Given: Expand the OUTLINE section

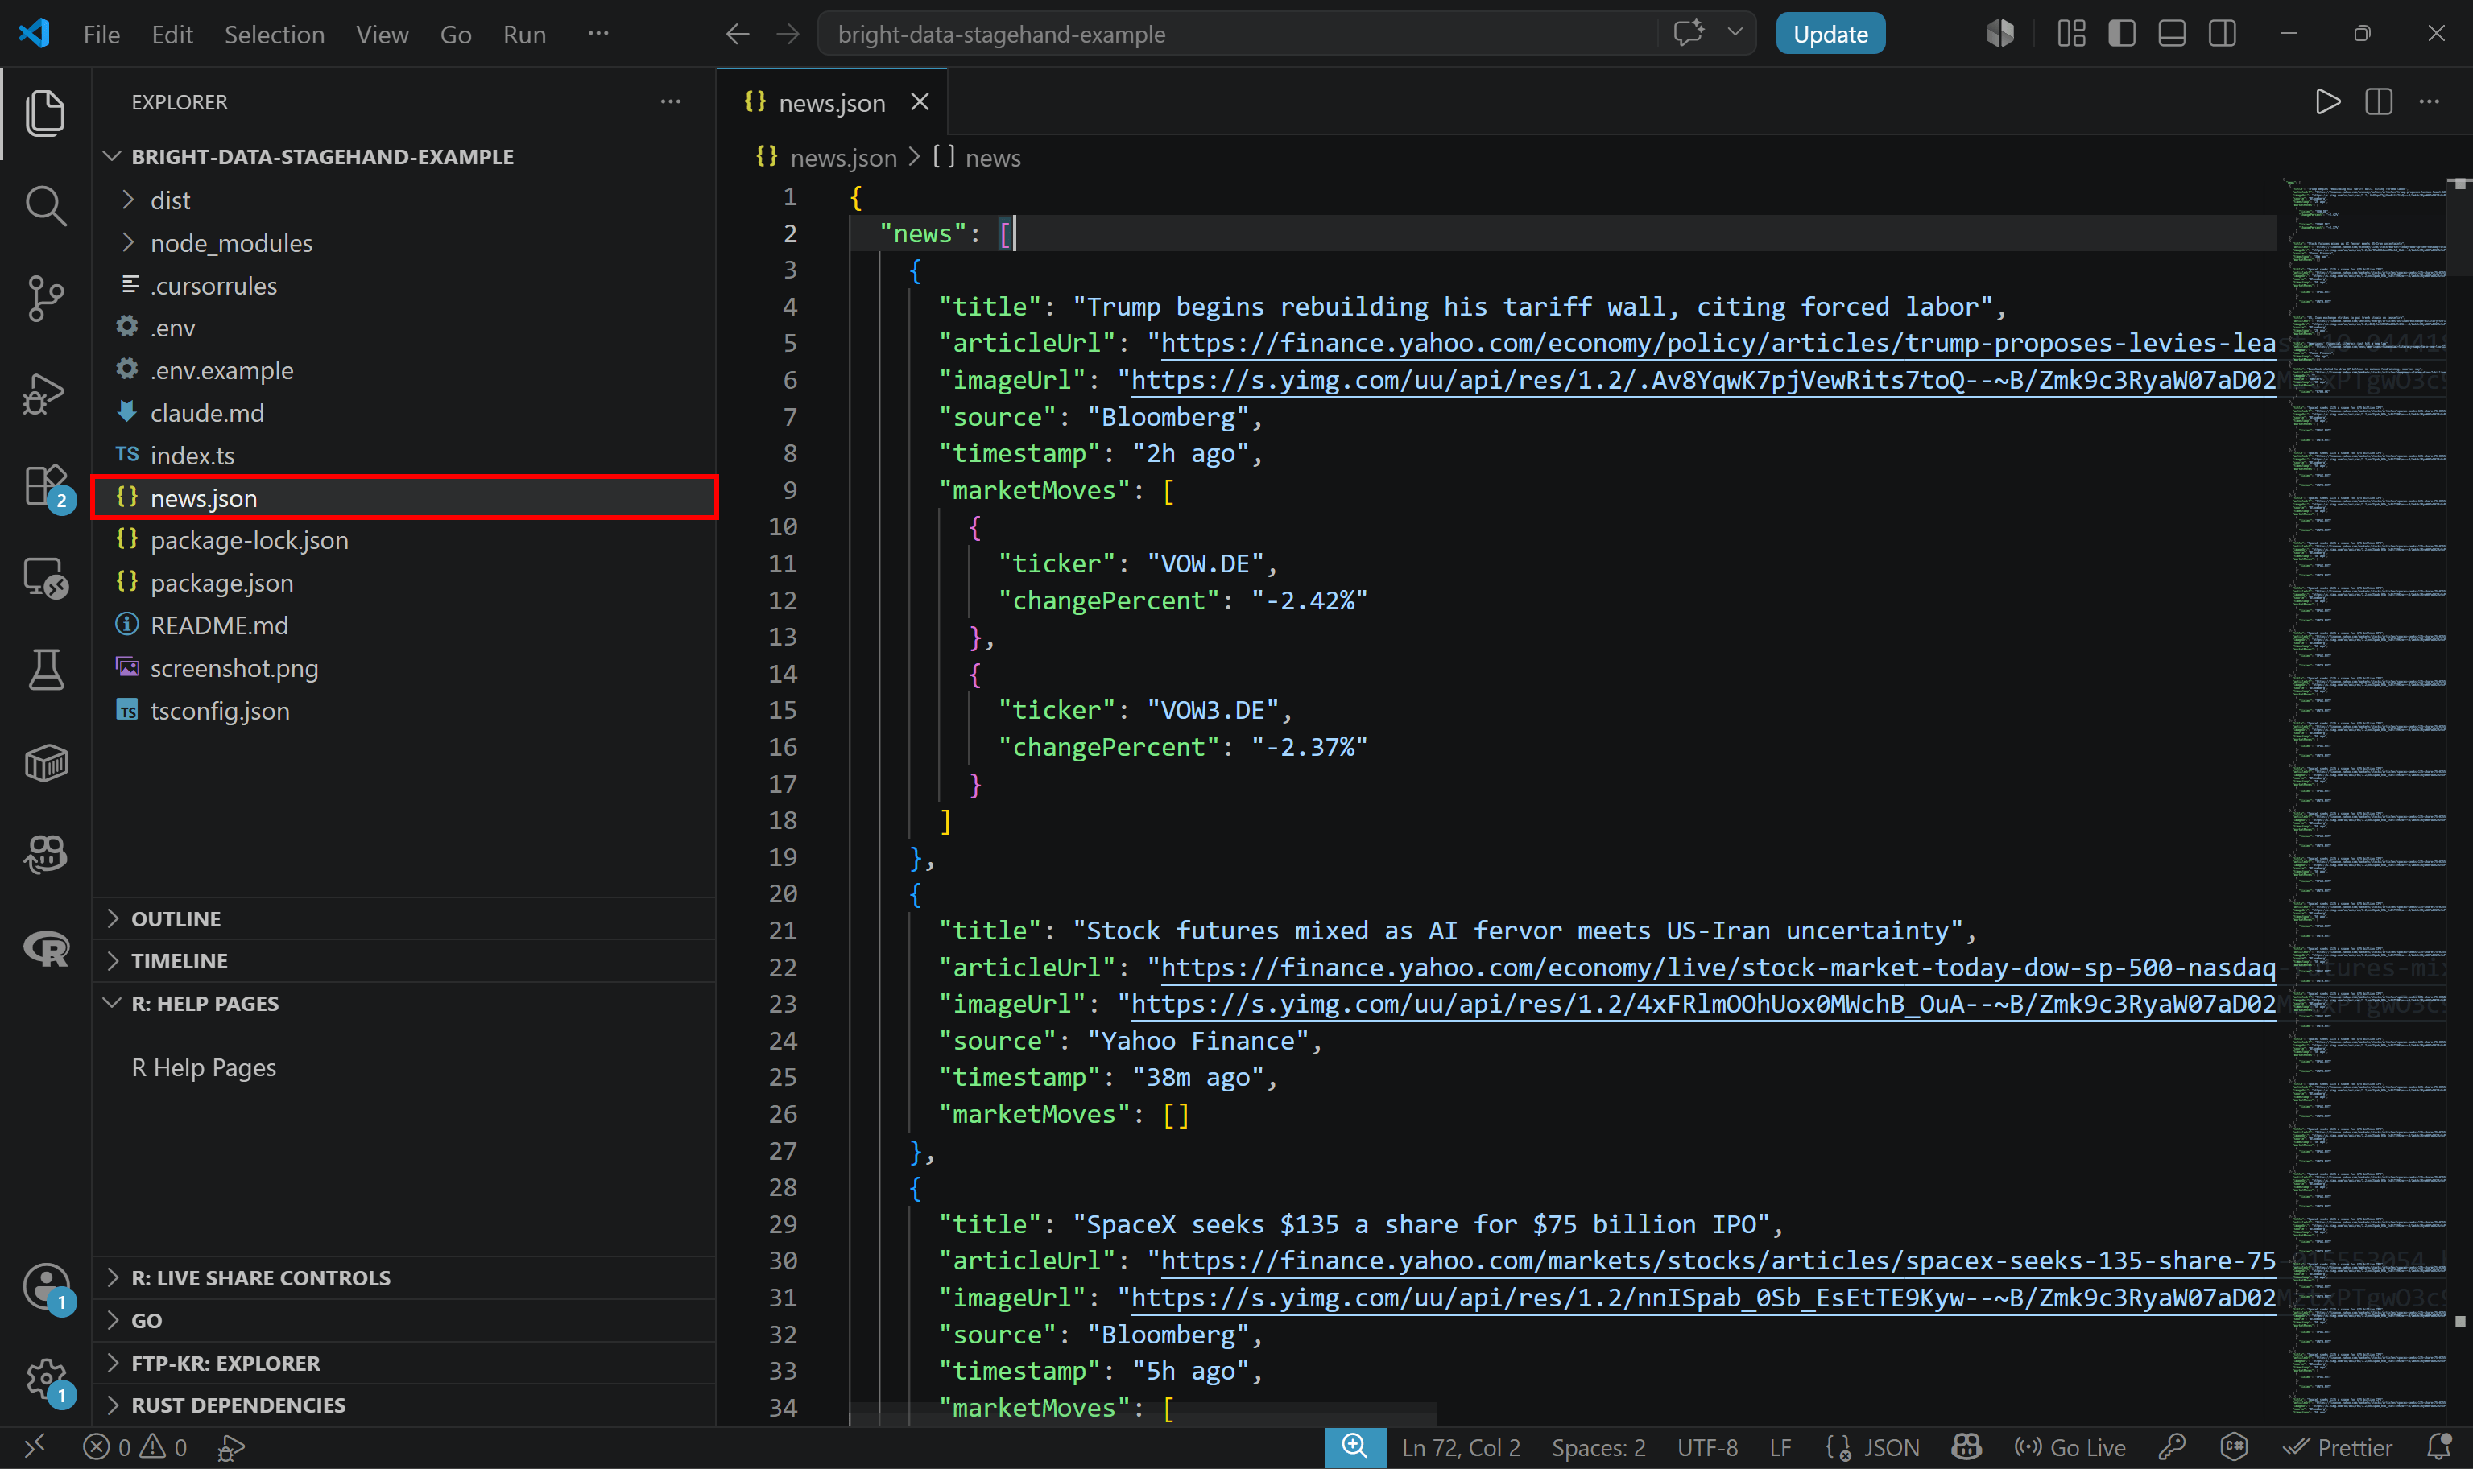Looking at the screenshot, I should pos(404,918).
